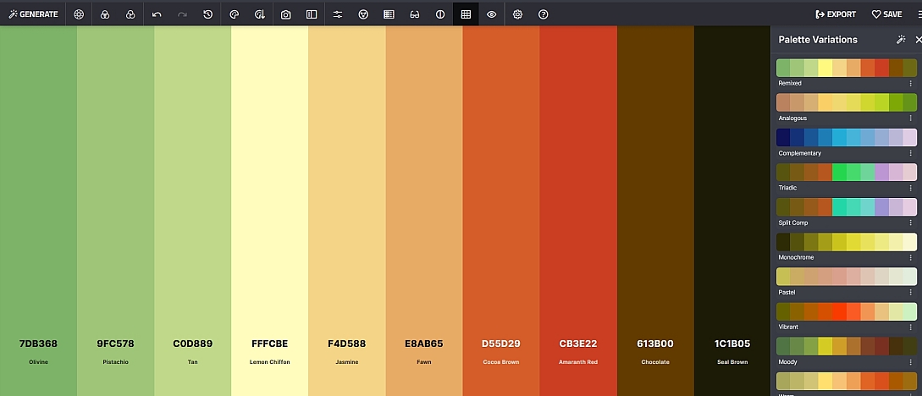Toggle the sidebar layout icon
The width and height of the screenshot is (922, 396).
[312, 14]
